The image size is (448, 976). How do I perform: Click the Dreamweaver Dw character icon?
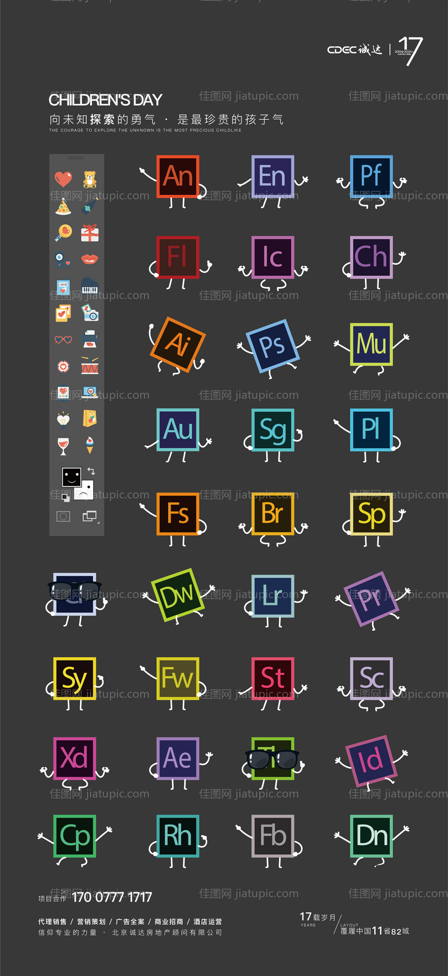tap(178, 595)
